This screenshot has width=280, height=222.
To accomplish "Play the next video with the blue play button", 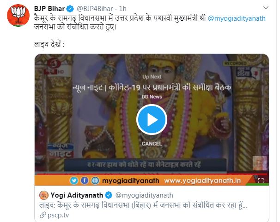I will tap(152, 120).
